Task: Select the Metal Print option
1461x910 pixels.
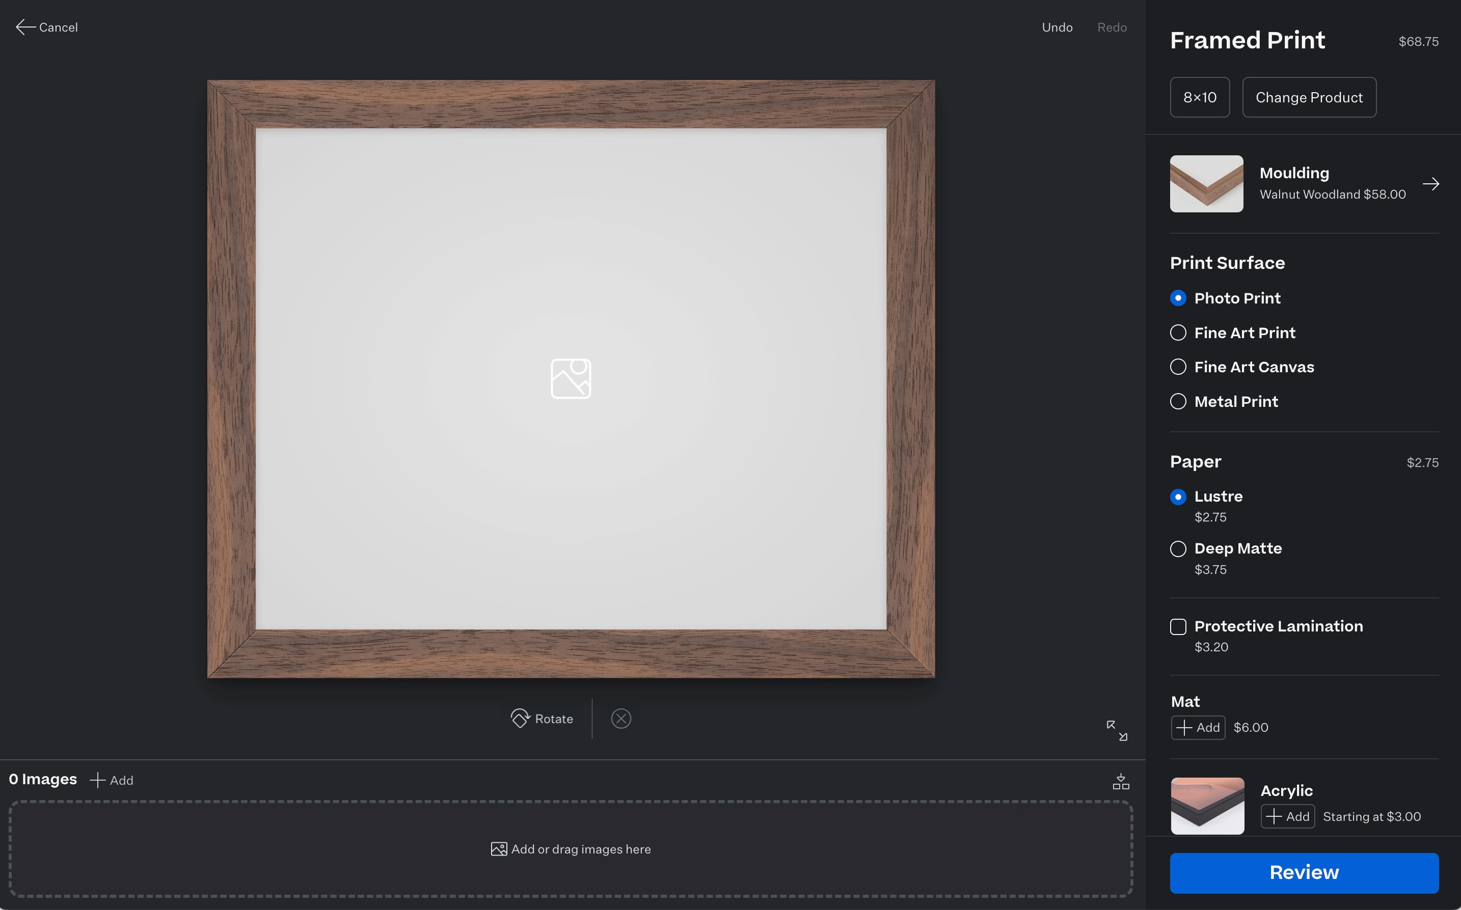Action: 1178,401
